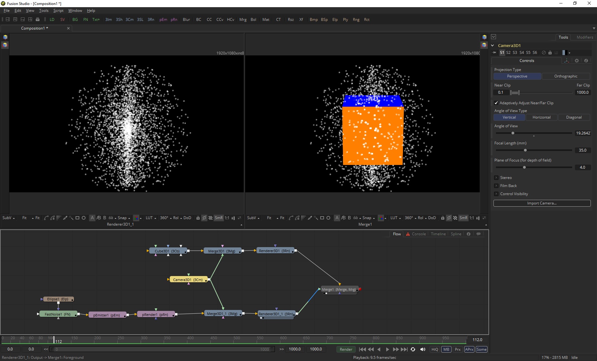Click the LD loader tool in toolbar
The height and width of the screenshot is (361, 597).
pyautogui.click(x=52, y=19)
